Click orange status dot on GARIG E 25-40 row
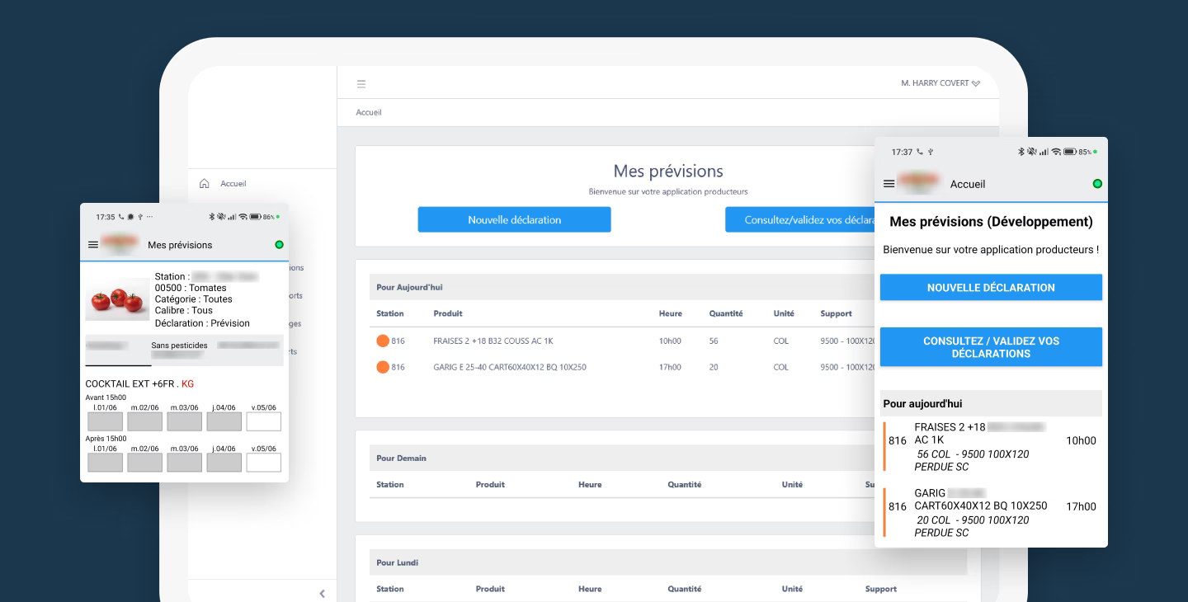Image resolution: width=1188 pixels, height=602 pixels. [382, 367]
